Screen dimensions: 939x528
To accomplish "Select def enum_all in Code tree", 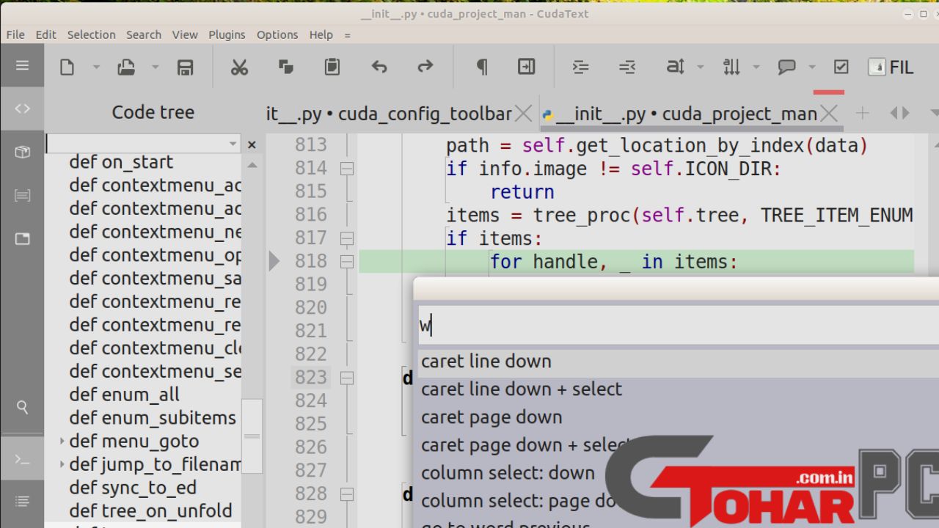I will tap(124, 395).
